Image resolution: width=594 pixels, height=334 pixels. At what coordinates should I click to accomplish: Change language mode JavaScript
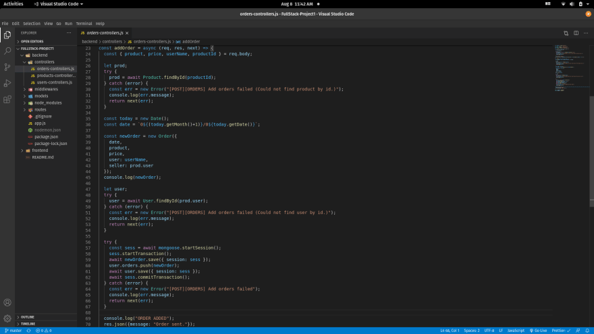(x=516, y=331)
